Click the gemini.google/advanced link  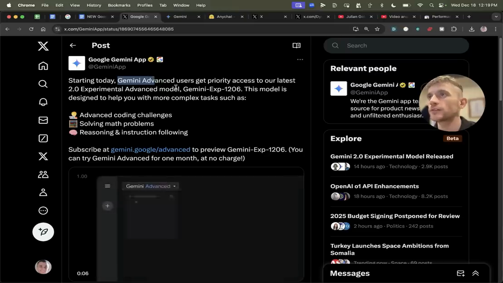(x=151, y=149)
